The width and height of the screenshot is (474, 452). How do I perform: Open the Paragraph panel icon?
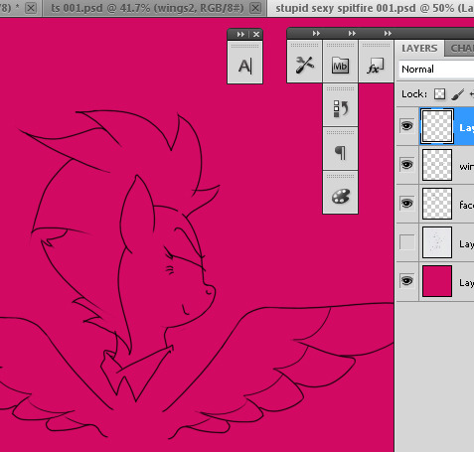pos(340,152)
